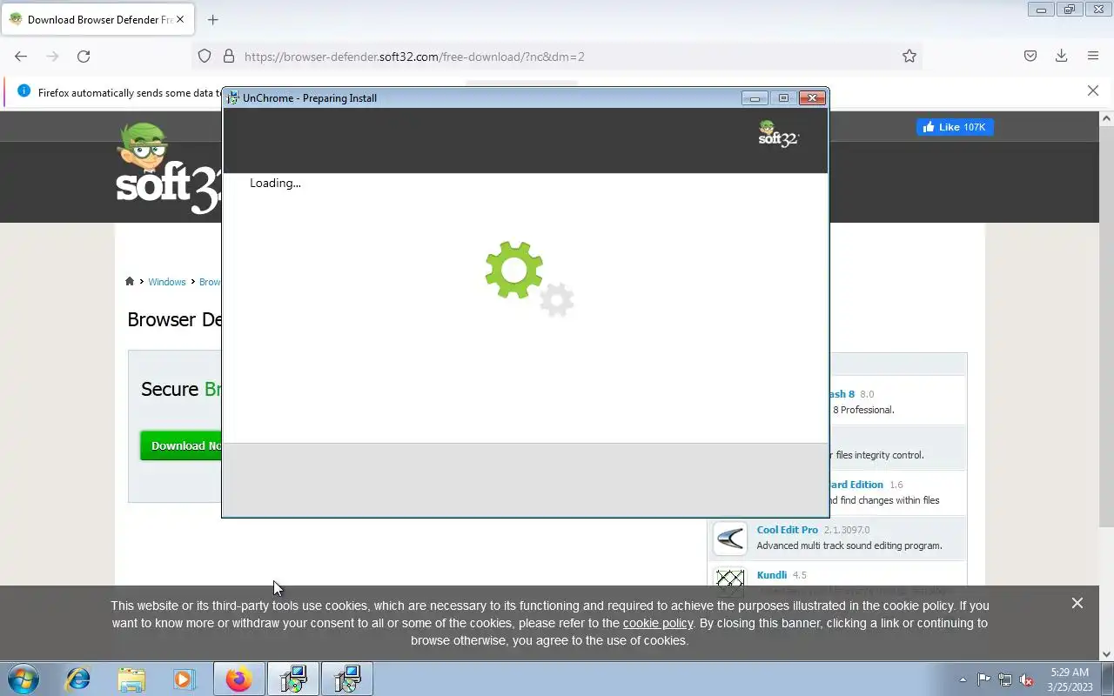Launch Internet Explorer from taskbar
The height and width of the screenshot is (696, 1114).
tap(78, 679)
